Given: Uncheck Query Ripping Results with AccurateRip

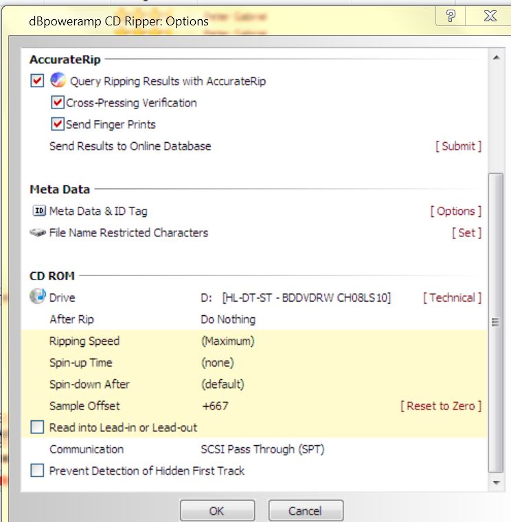Looking at the screenshot, I should click(38, 81).
